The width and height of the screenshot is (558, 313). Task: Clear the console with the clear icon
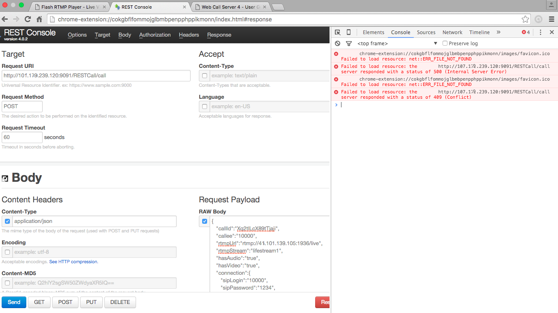coord(337,43)
